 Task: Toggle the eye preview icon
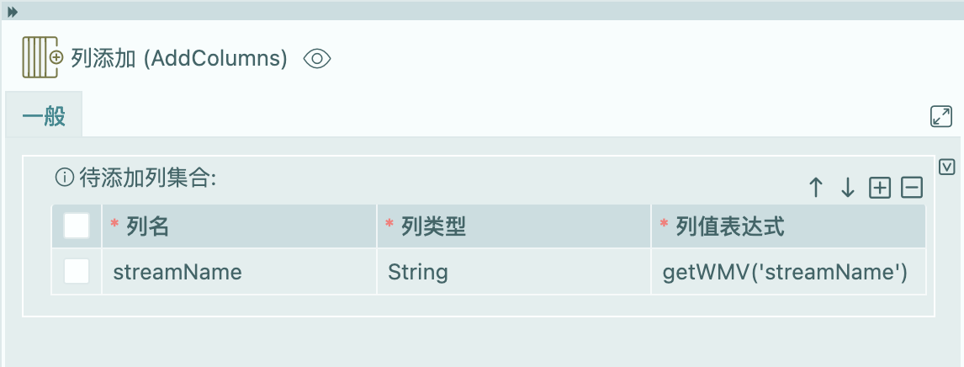317,58
